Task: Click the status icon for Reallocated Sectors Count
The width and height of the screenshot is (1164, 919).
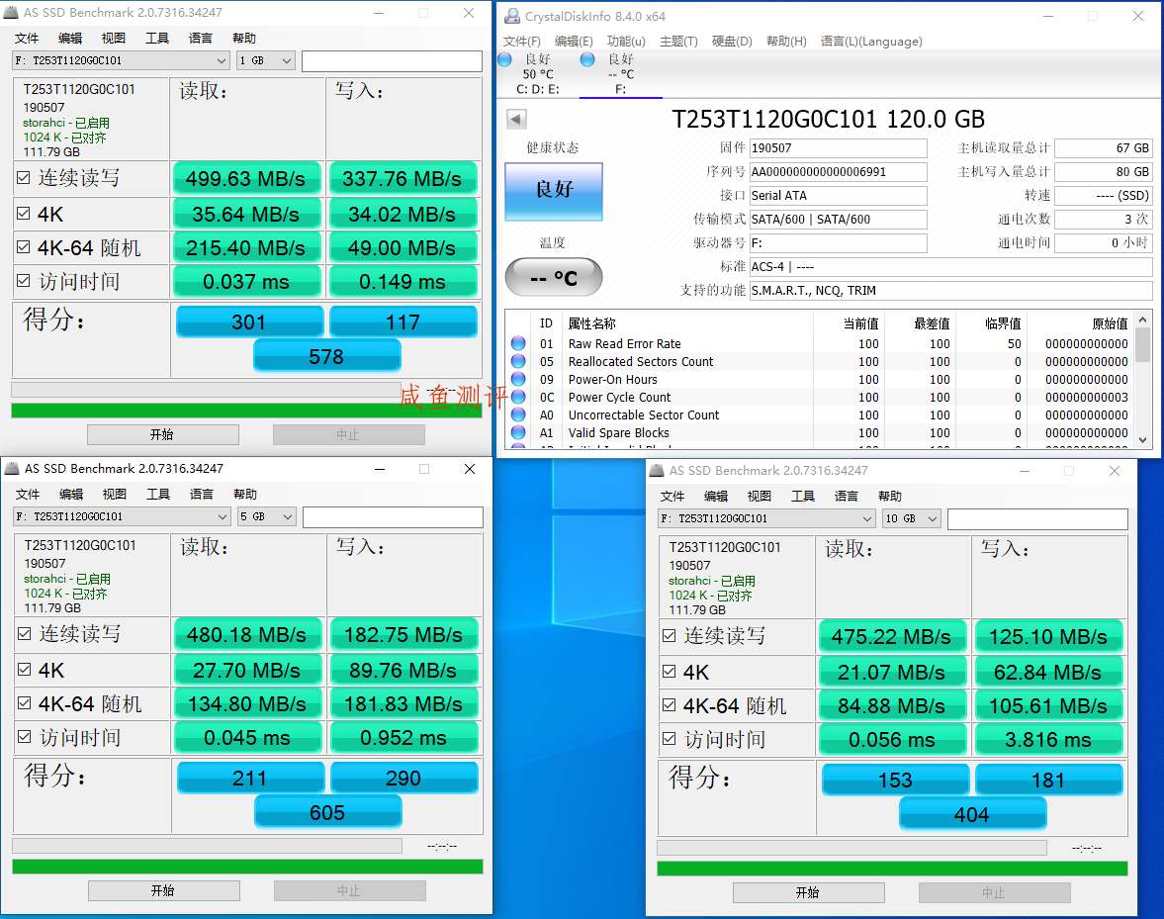Action: click(518, 361)
